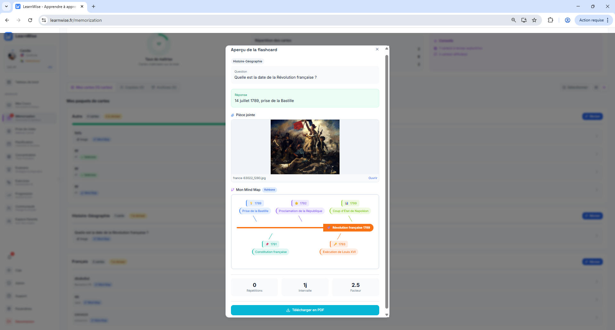Select the Prise de la Bastille node

(255, 211)
